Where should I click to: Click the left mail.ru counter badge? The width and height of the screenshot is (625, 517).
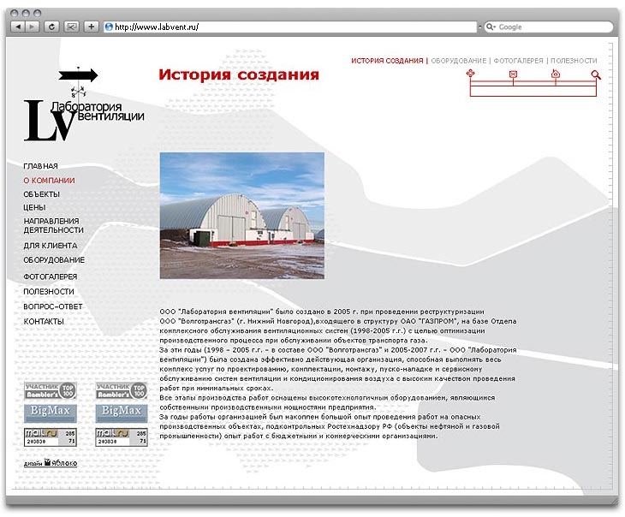click(x=51, y=437)
